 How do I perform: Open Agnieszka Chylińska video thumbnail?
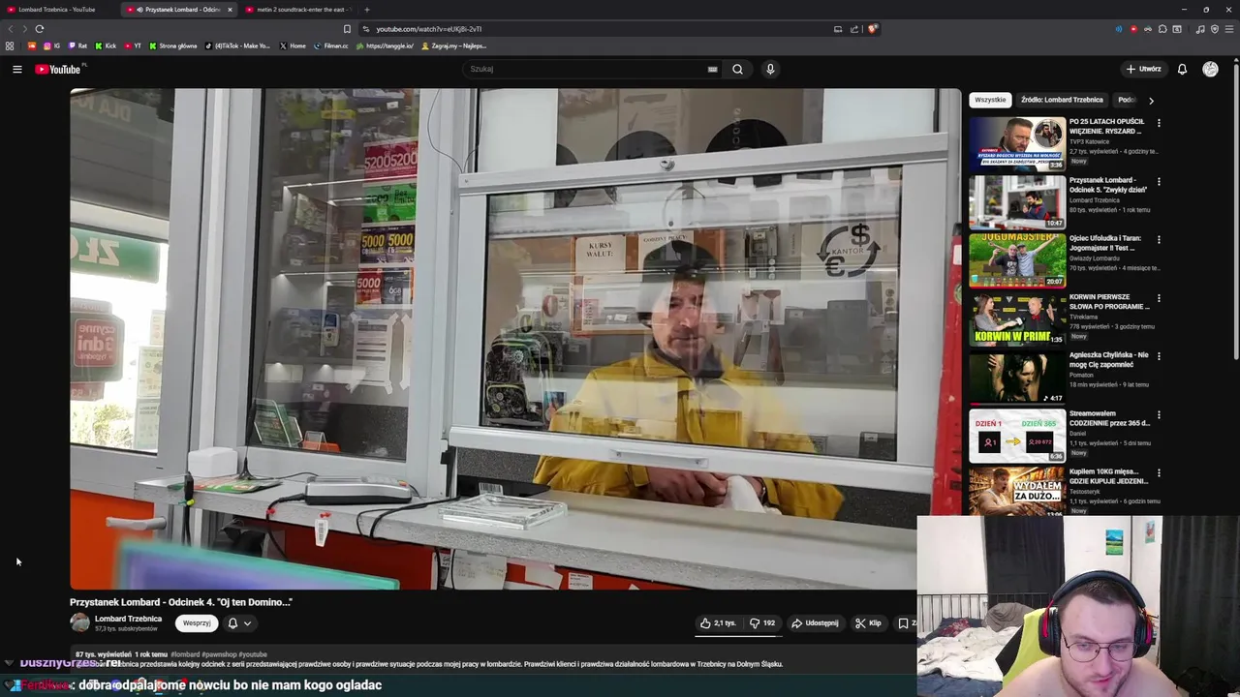(1017, 377)
